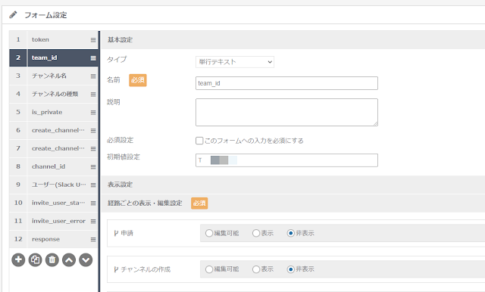Click the 説明 text area
485x292 pixels.
pos(286,113)
